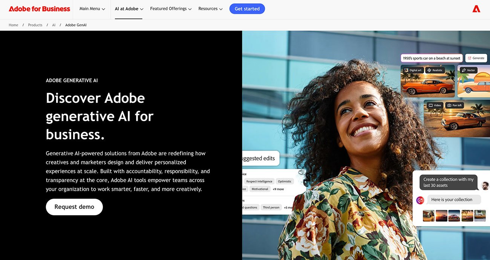Screen dimensions: 490x260
Task: Select the Respect intelligence tone chip
Action: (259, 181)
